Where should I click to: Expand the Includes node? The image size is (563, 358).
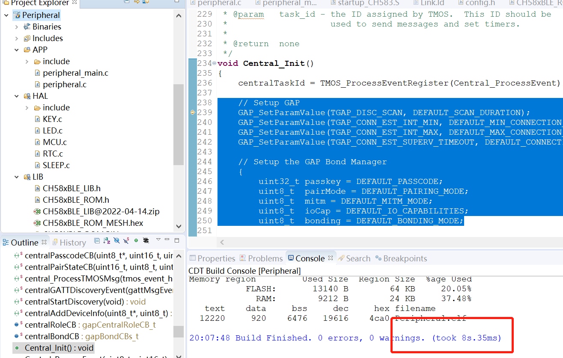tap(17, 38)
